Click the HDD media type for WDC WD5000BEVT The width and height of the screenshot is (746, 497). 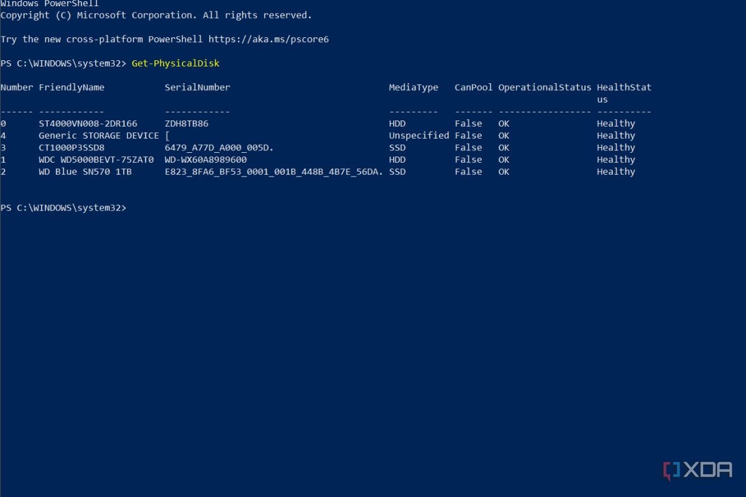[x=397, y=160]
